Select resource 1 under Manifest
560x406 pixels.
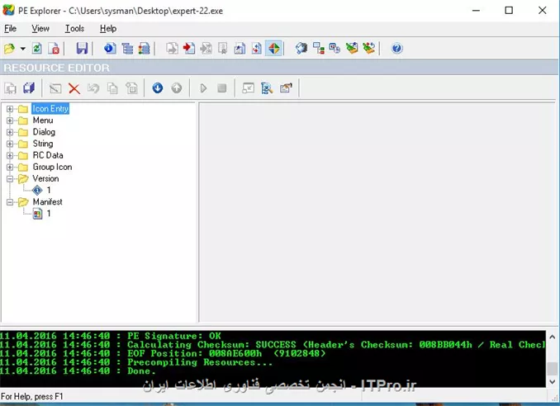tap(49, 214)
